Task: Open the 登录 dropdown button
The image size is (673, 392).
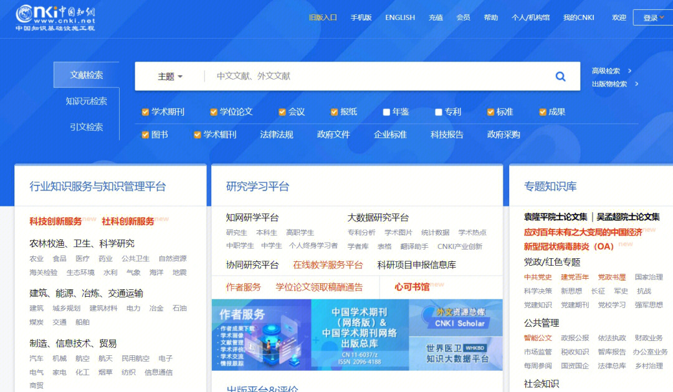Action: (x=651, y=17)
